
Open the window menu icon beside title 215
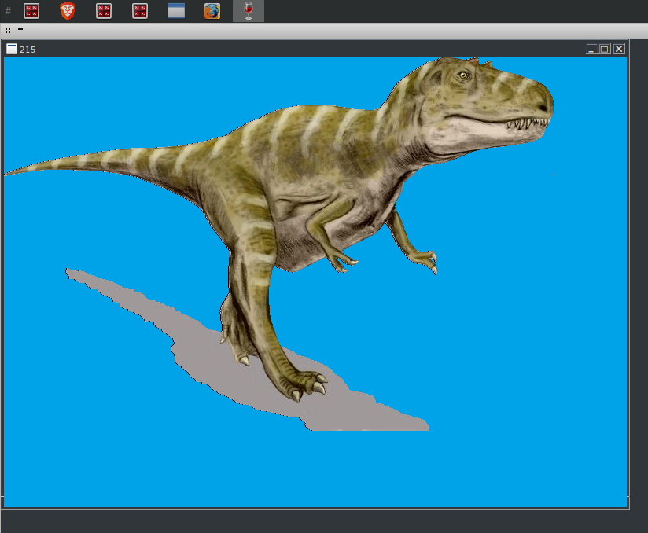pos(12,49)
